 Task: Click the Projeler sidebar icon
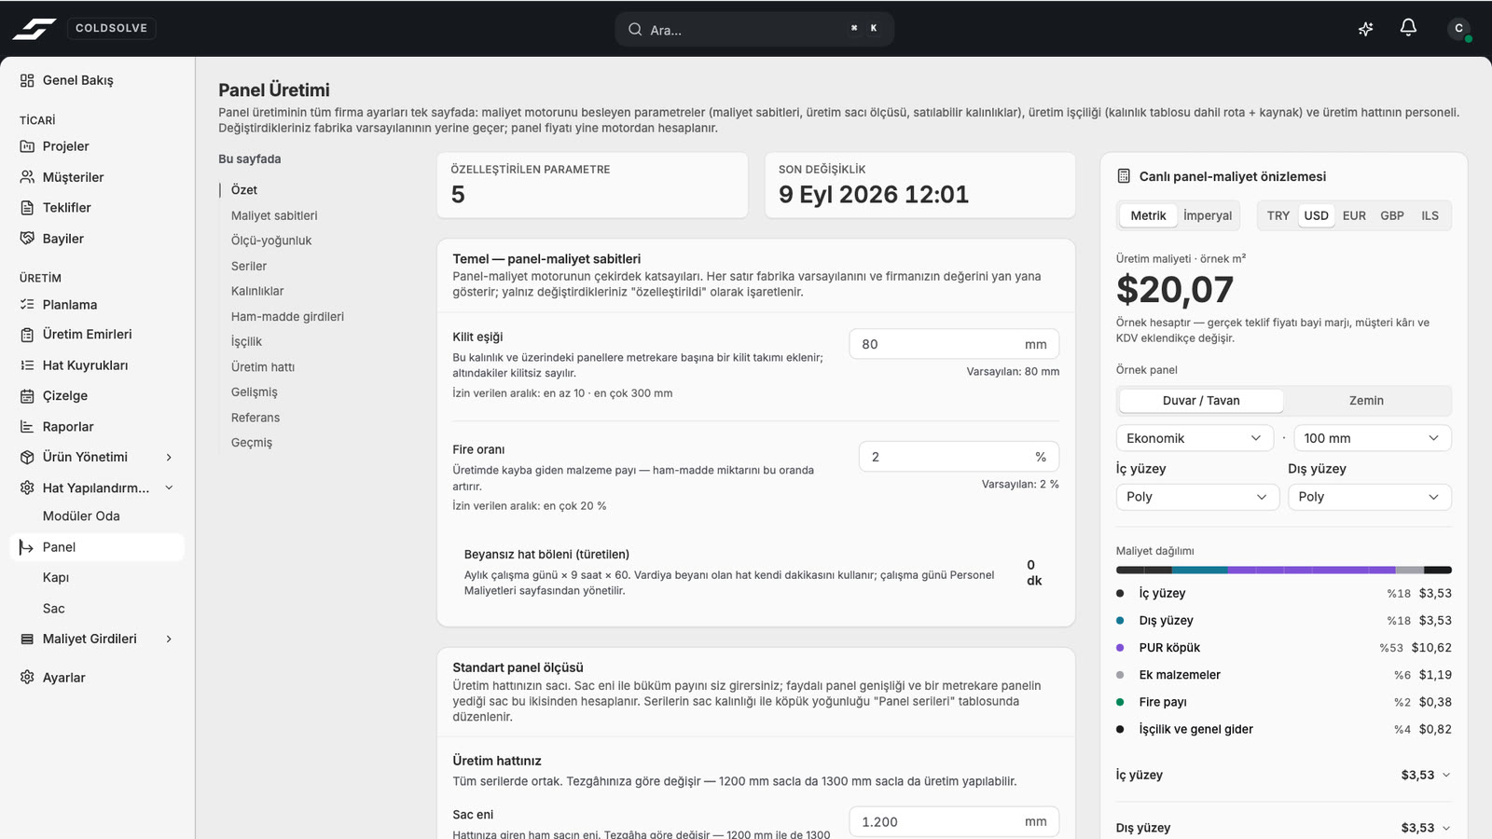tap(27, 146)
